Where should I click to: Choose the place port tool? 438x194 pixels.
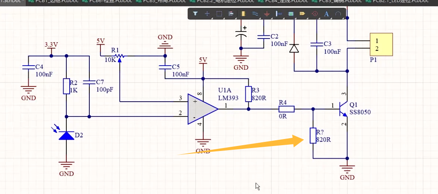[x=302, y=14]
